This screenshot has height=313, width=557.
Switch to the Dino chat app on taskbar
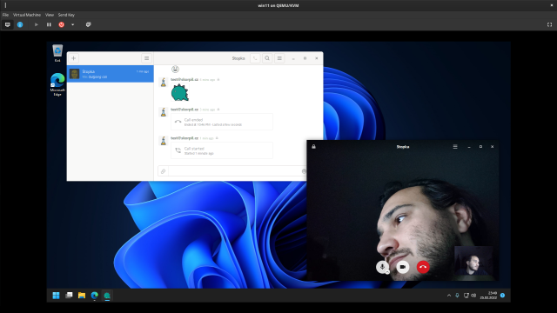click(107, 296)
